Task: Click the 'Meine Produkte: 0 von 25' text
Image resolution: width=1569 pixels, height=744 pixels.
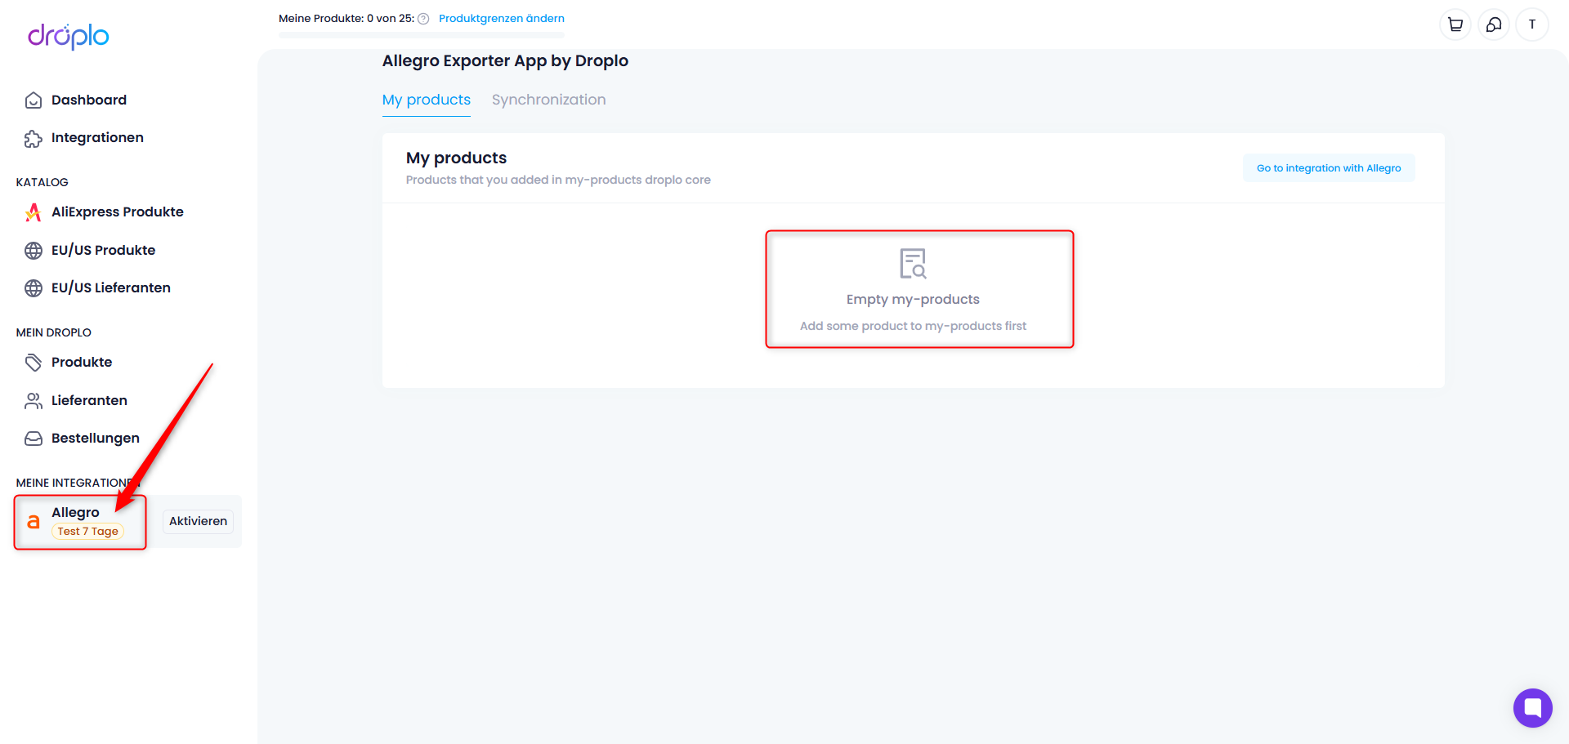Action: 346,18
